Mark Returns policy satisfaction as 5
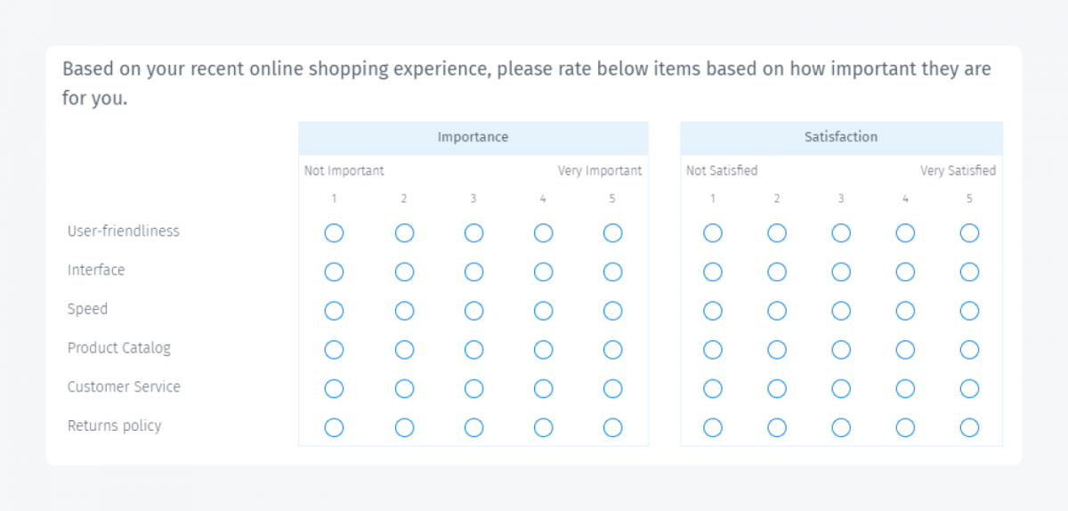This screenshot has height=511, width=1068. pos(969,427)
